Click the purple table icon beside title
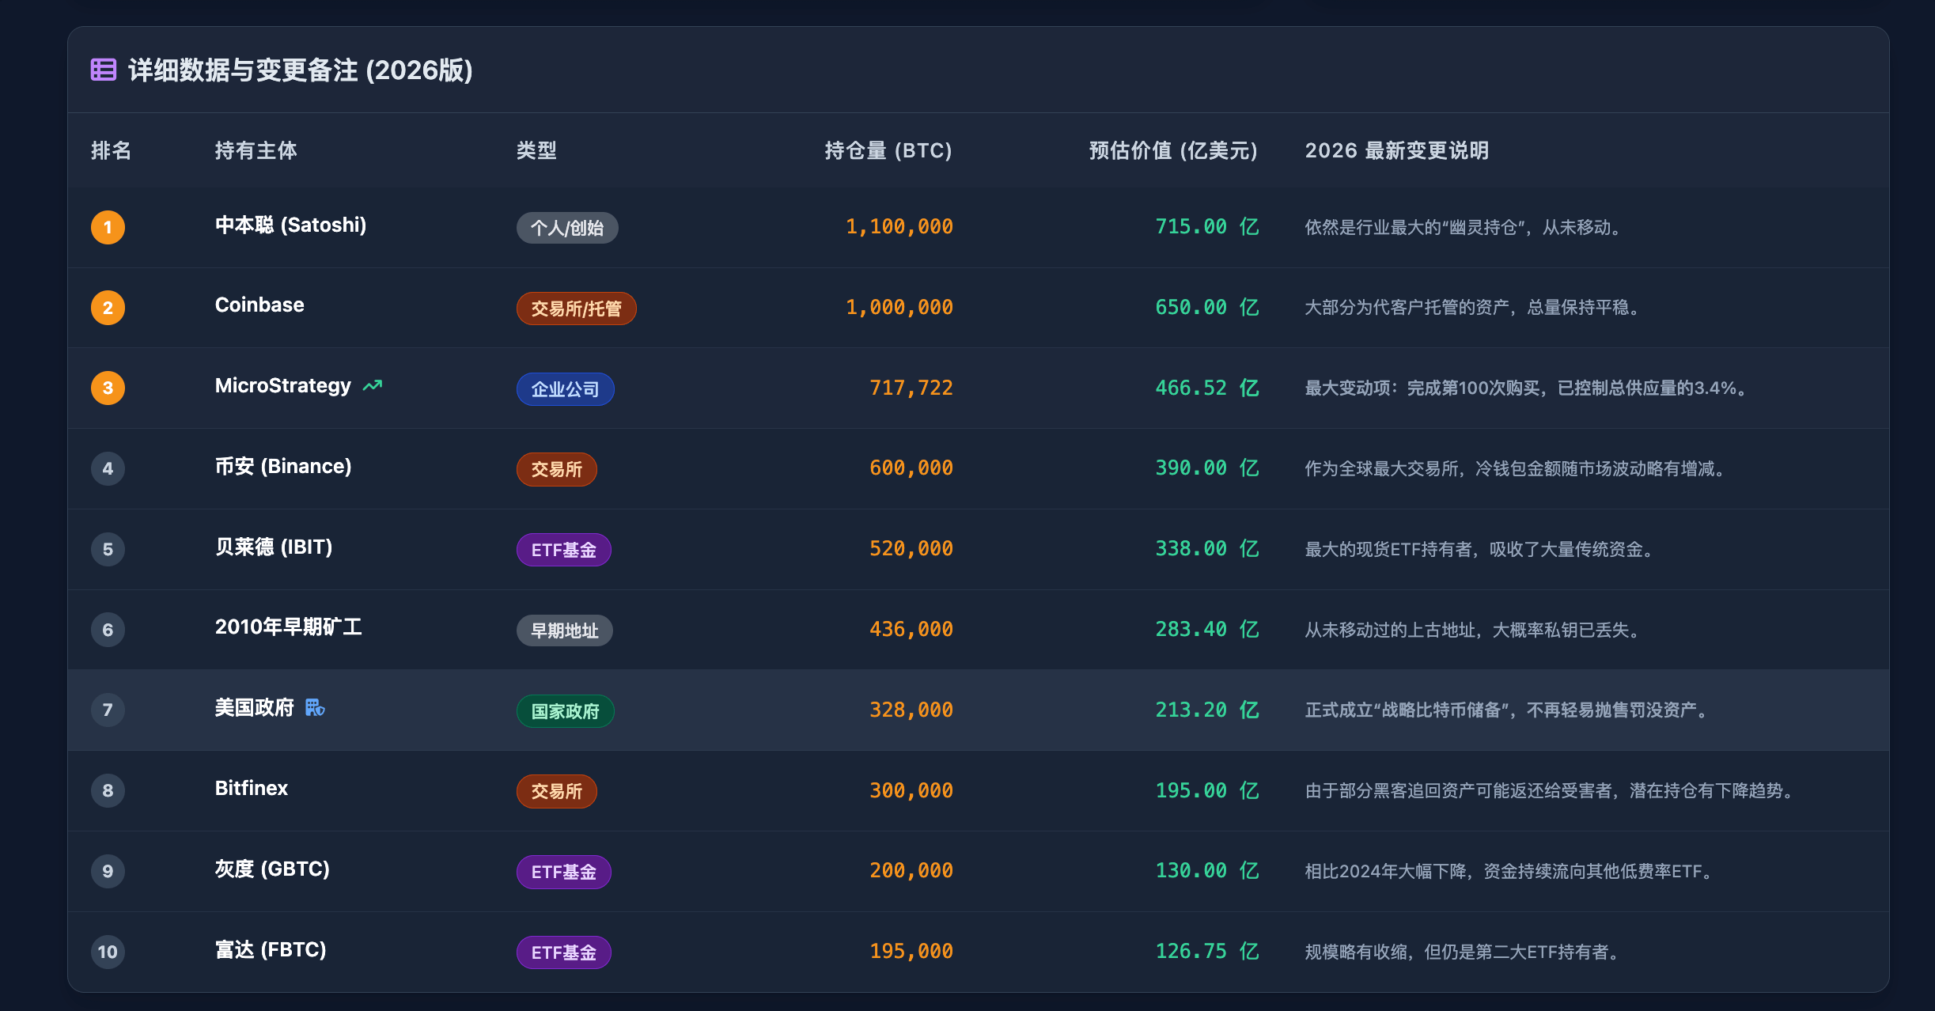Viewport: 1935px width, 1011px height. [x=104, y=70]
